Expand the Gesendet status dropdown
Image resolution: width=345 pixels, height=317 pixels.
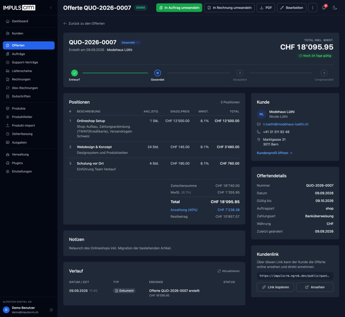coord(130,43)
